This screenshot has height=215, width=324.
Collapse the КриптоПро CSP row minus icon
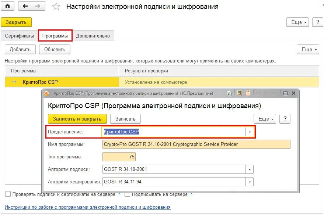14,82
